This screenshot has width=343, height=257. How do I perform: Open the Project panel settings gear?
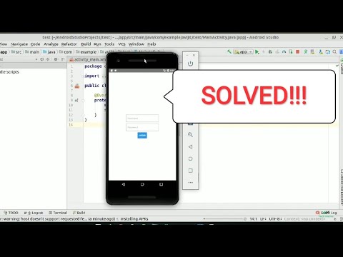[56, 59]
